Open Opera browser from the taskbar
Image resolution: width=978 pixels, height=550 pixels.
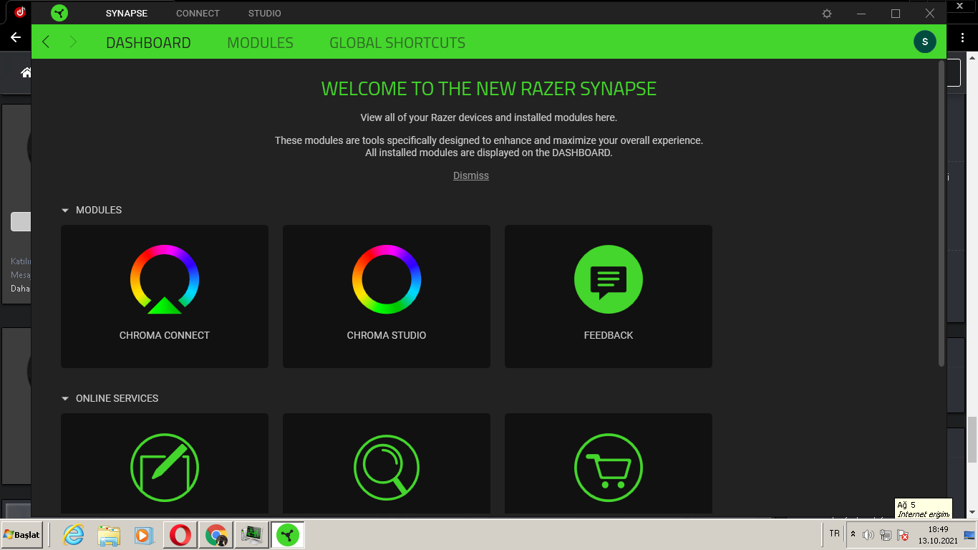pyautogui.click(x=180, y=535)
